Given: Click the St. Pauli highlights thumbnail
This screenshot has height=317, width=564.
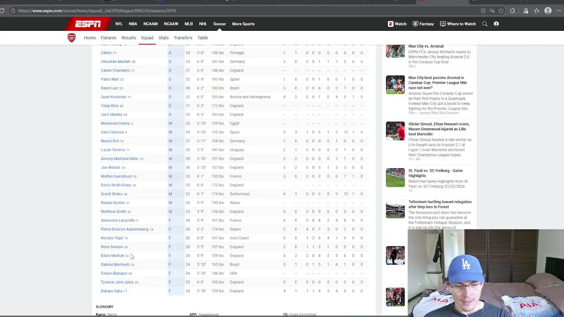Looking at the screenshot, I should (x=395, y=177).
